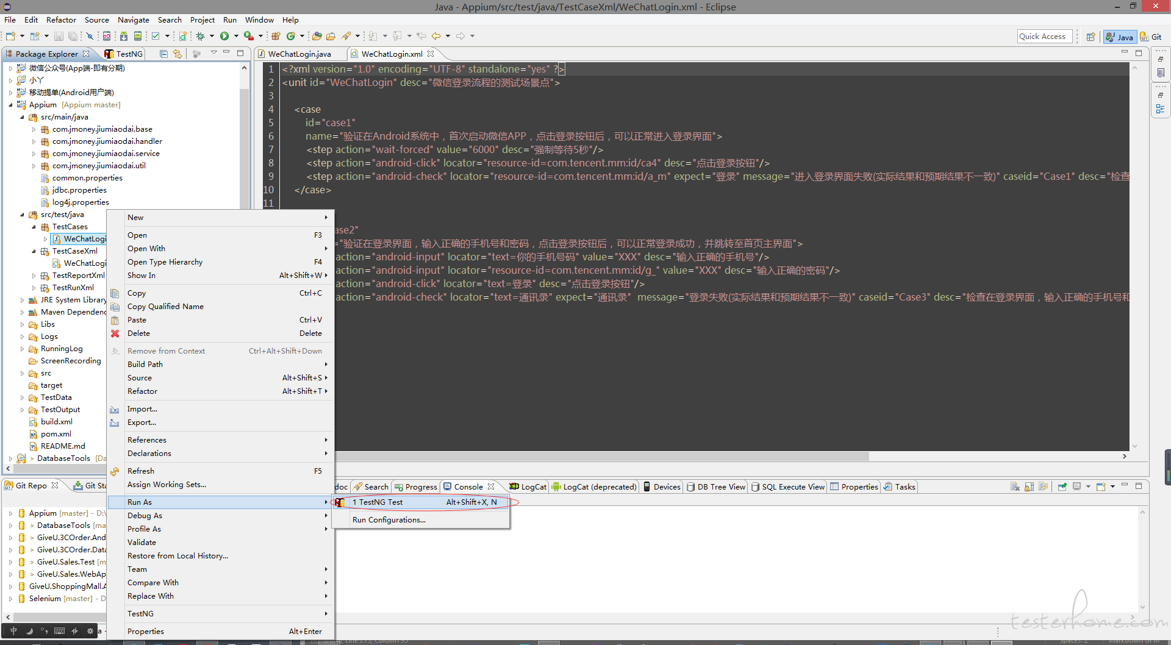The image size is (1171, 645).
Task: Click the Debug bug icon
Action: [x=200, y=36]
